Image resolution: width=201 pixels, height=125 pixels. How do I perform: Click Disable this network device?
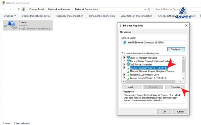[x=36, y=16]
